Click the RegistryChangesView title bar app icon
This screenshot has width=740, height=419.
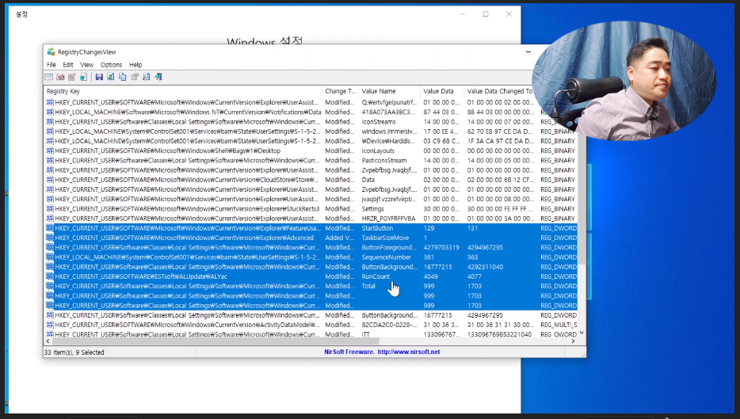(51, 52)
